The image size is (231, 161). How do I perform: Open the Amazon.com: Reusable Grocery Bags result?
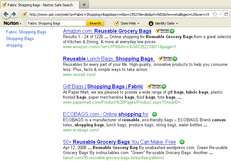pos(107,31)
